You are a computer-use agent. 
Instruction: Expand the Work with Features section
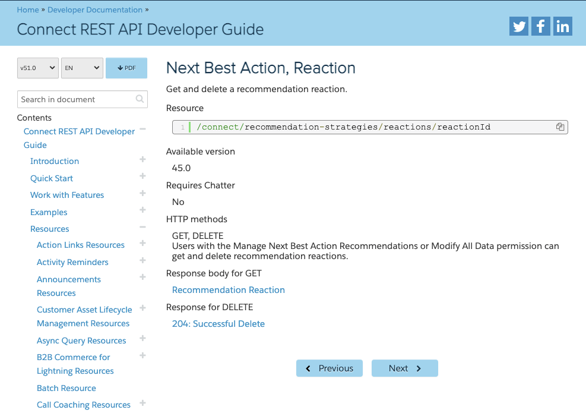(142, 193)
